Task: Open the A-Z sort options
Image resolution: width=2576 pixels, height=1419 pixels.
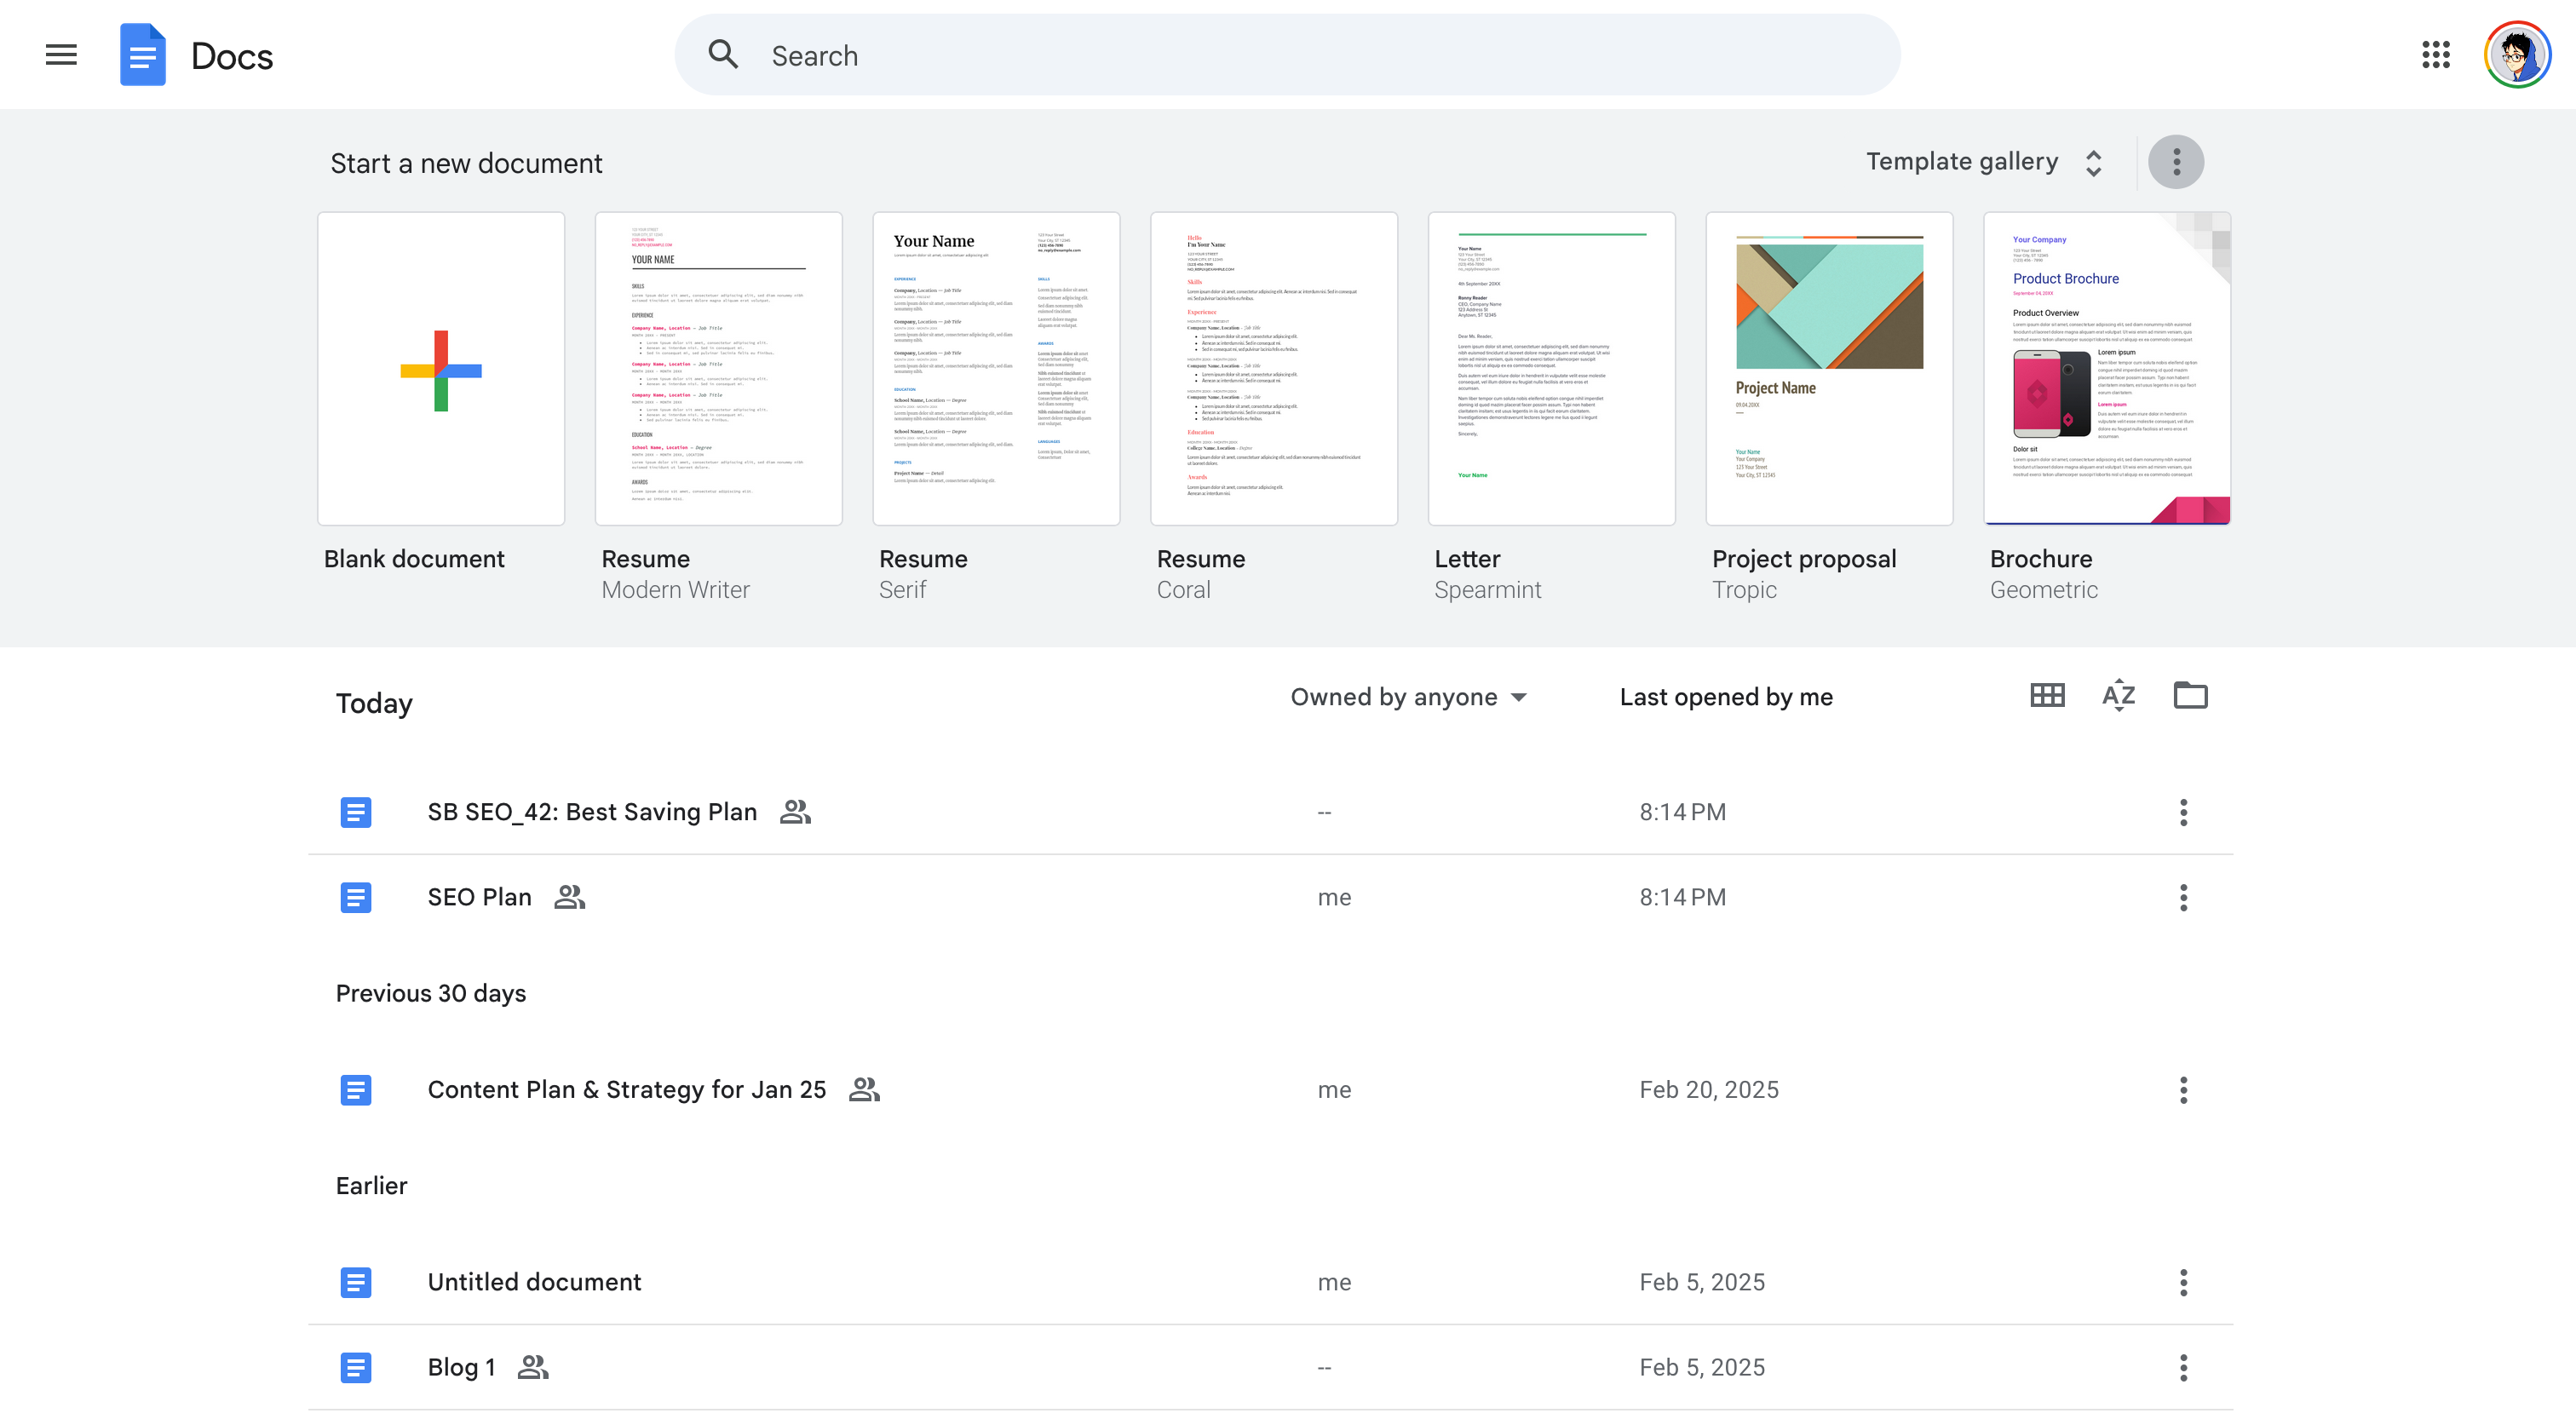Action: point(2118,696)
